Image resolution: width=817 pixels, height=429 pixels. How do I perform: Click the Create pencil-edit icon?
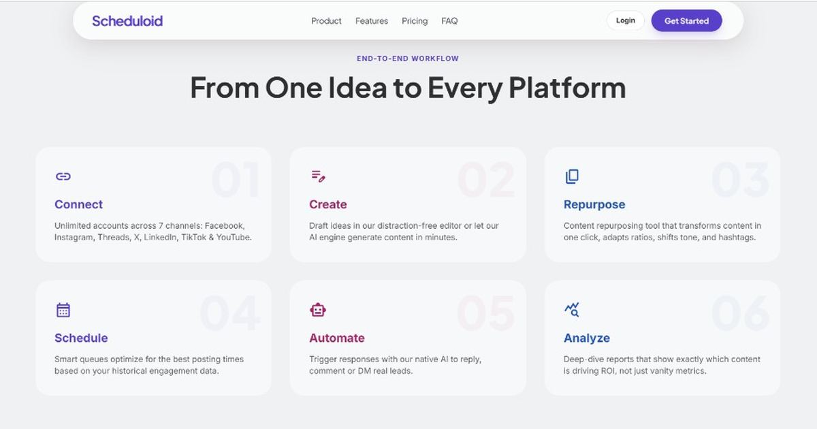[x=318, y=176]
